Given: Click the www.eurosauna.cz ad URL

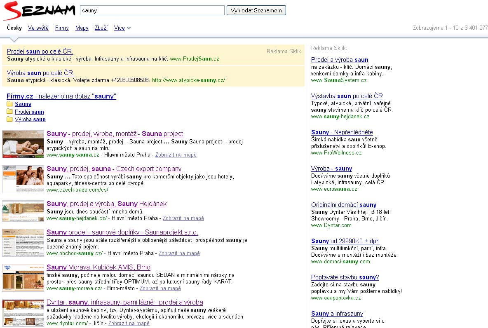Looking at the screenshot, I should point(334,189).
